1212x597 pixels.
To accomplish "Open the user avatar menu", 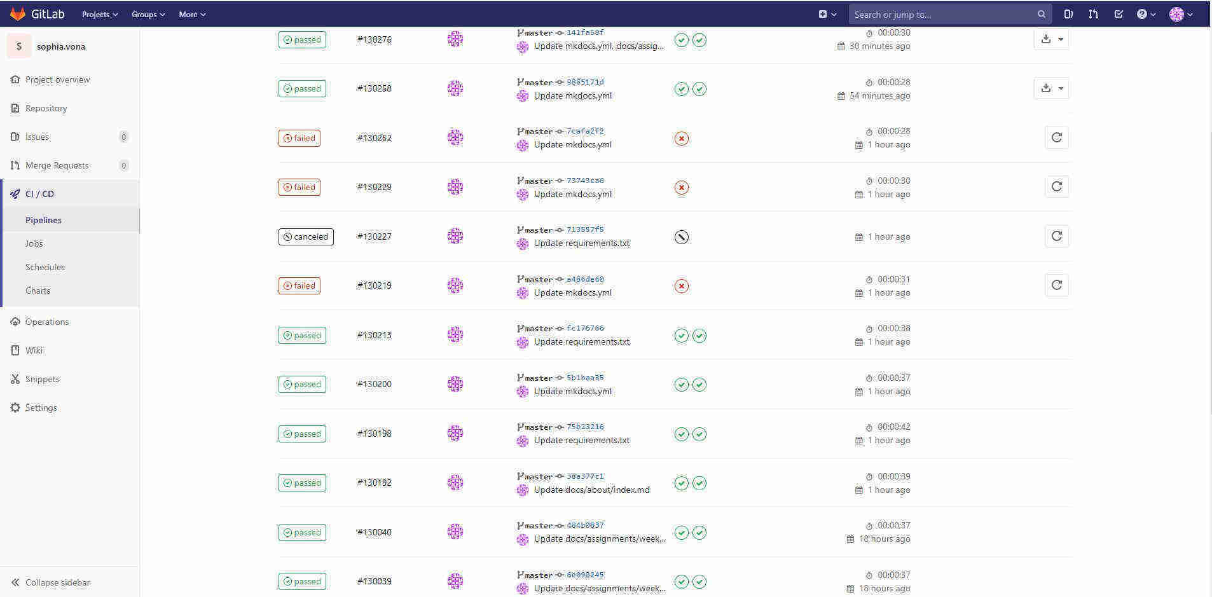I will click(1181, 14).
